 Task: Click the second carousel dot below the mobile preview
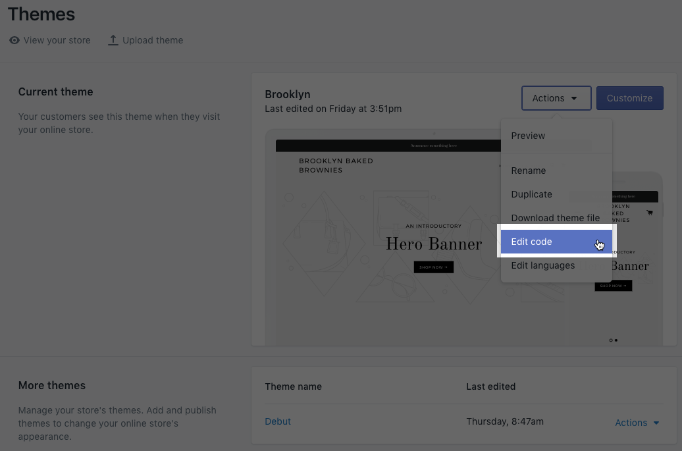616,340
